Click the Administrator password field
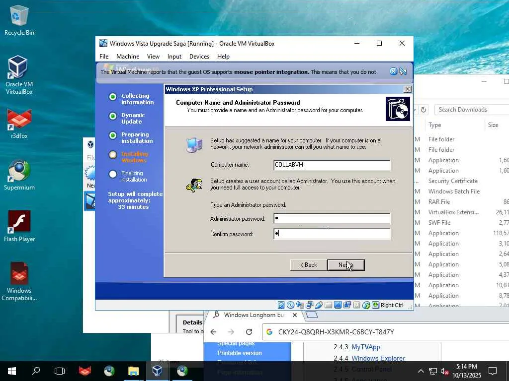 pyautogui.click(x=332, y=219)
